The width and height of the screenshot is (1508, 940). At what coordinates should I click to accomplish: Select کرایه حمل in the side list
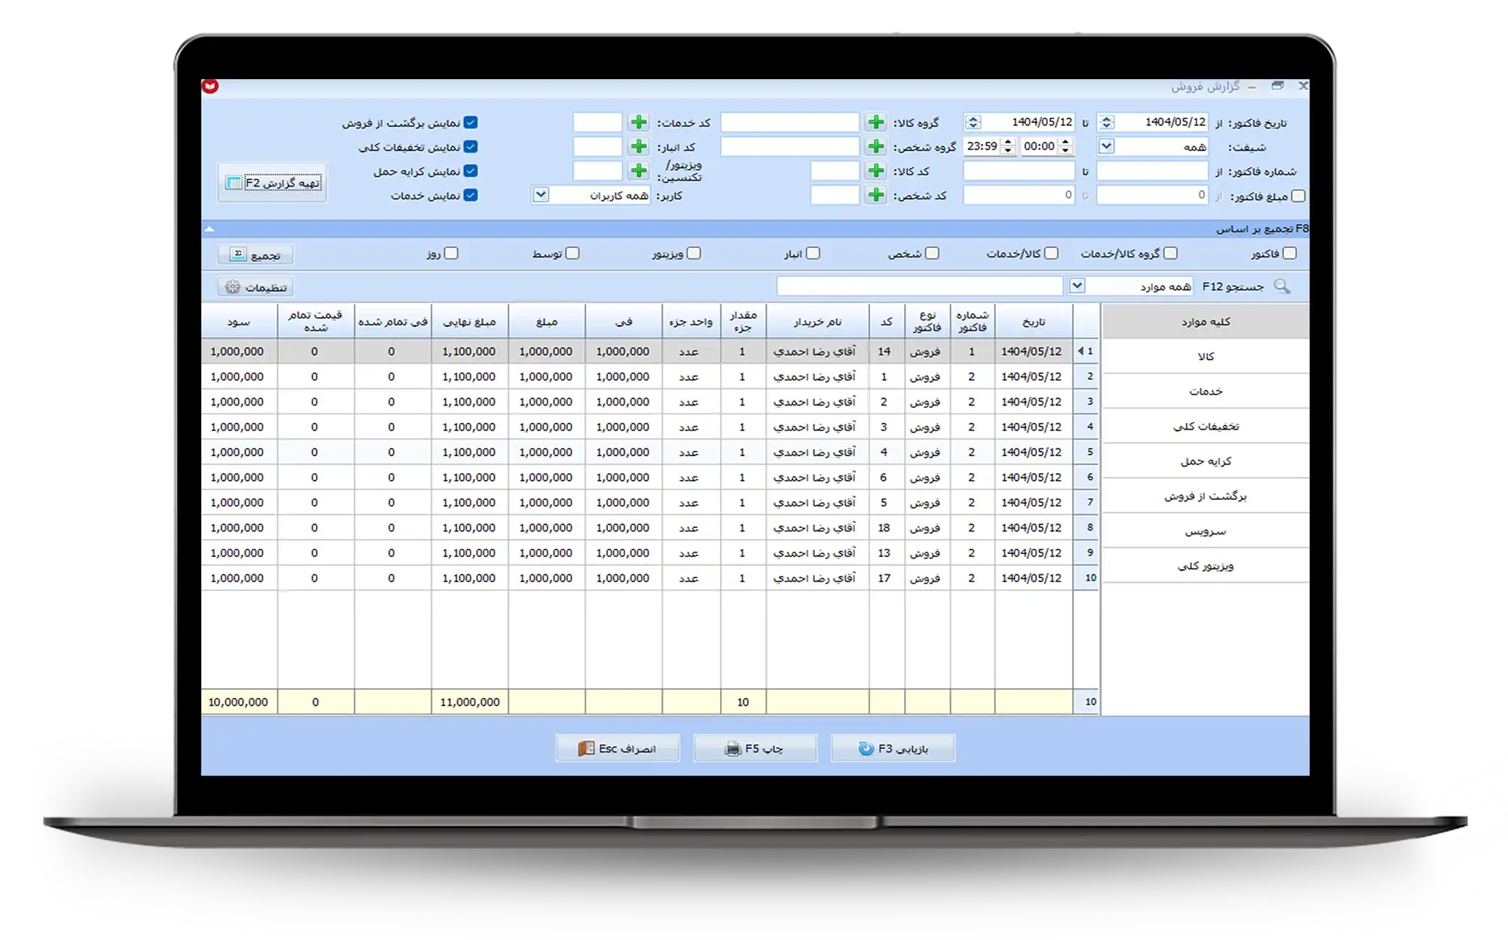point(1205,461)
